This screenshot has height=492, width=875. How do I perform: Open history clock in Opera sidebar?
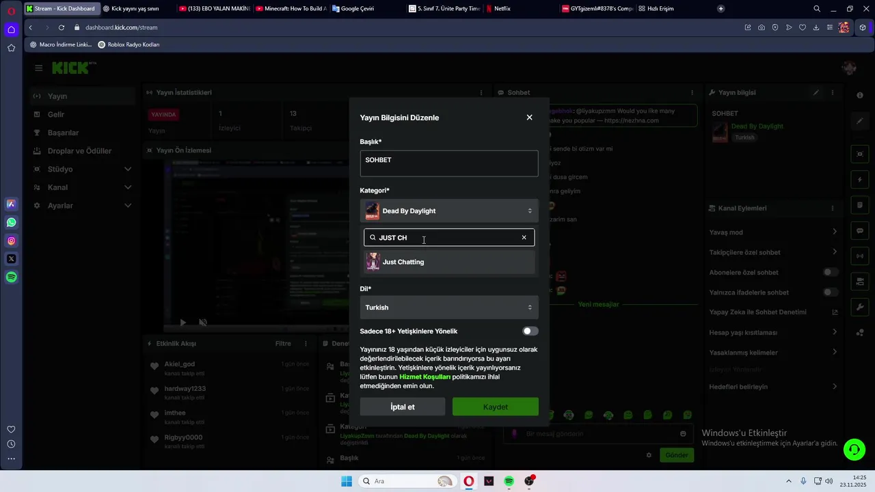click(11, 444)
